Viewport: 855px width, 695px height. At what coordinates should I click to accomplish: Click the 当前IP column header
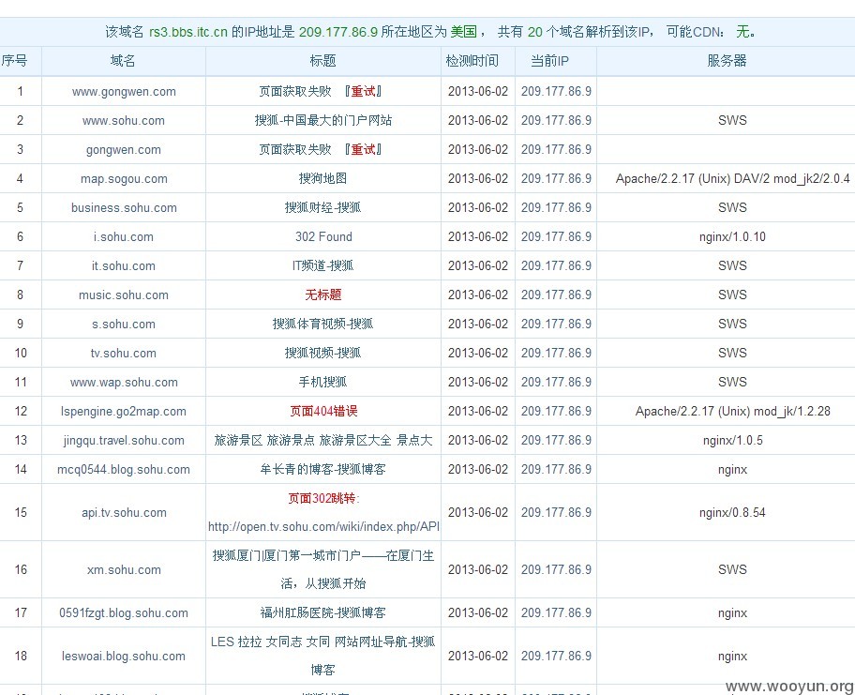[549, 61]
